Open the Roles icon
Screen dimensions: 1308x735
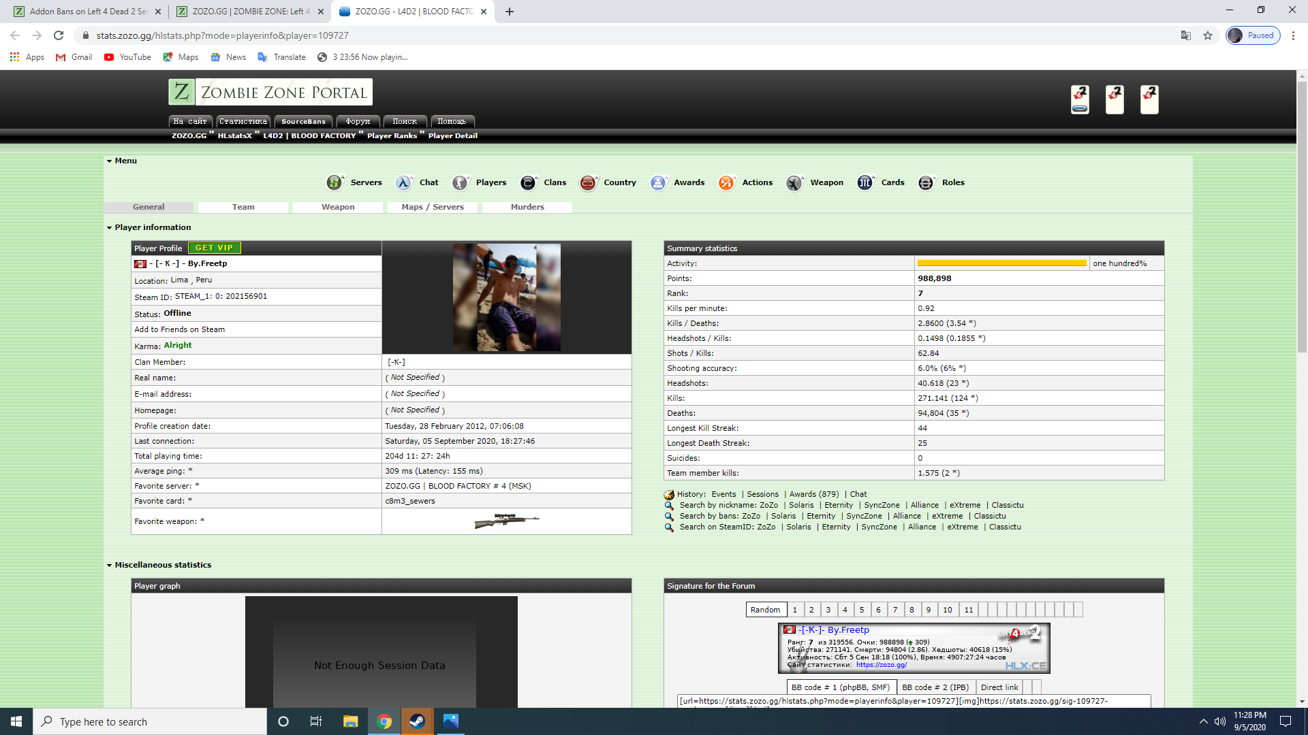click(x=926, y=182)
